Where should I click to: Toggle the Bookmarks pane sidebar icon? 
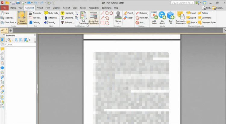(2, 40)
